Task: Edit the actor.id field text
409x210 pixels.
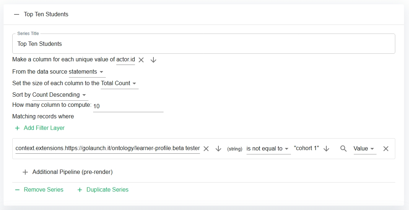Action: pyautogui.click(x=125, y=60)
